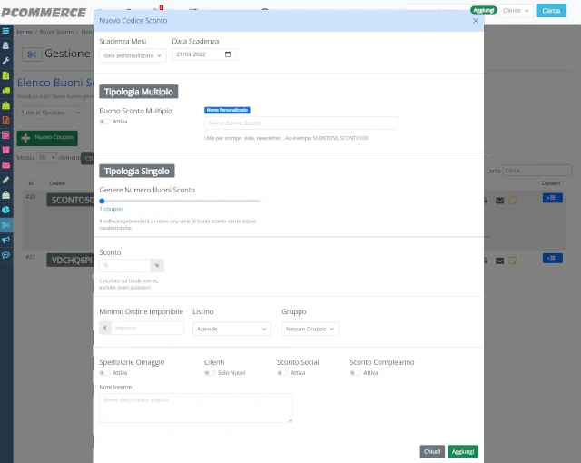Viewport: 581px width, 463px height.
Task: Open the scissors coupon sidebar icon
Action: coord(6,225)
